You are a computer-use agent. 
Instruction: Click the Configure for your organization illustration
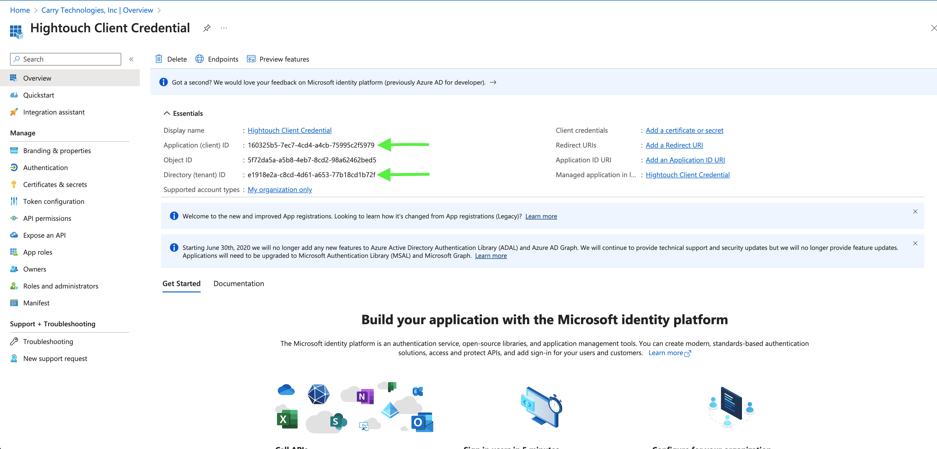click(x=731, y=407)
